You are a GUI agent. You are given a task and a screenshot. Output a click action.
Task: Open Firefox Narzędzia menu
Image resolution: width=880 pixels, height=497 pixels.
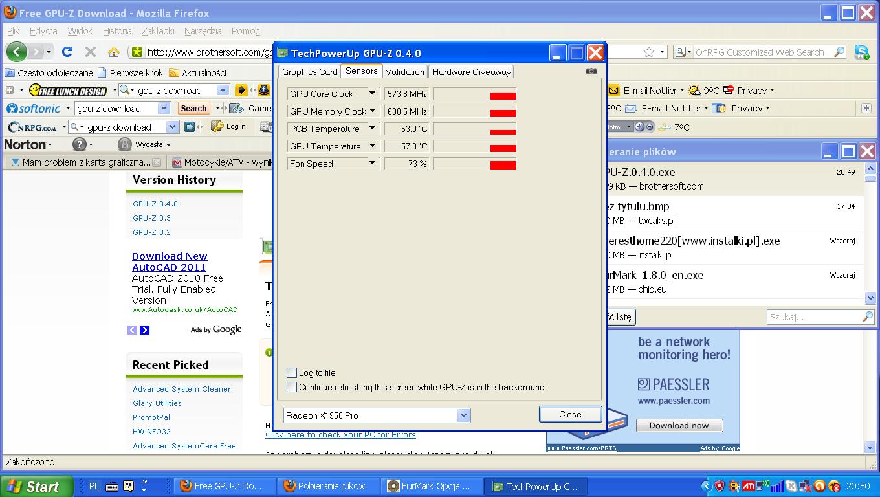click(x=203, y=30)
